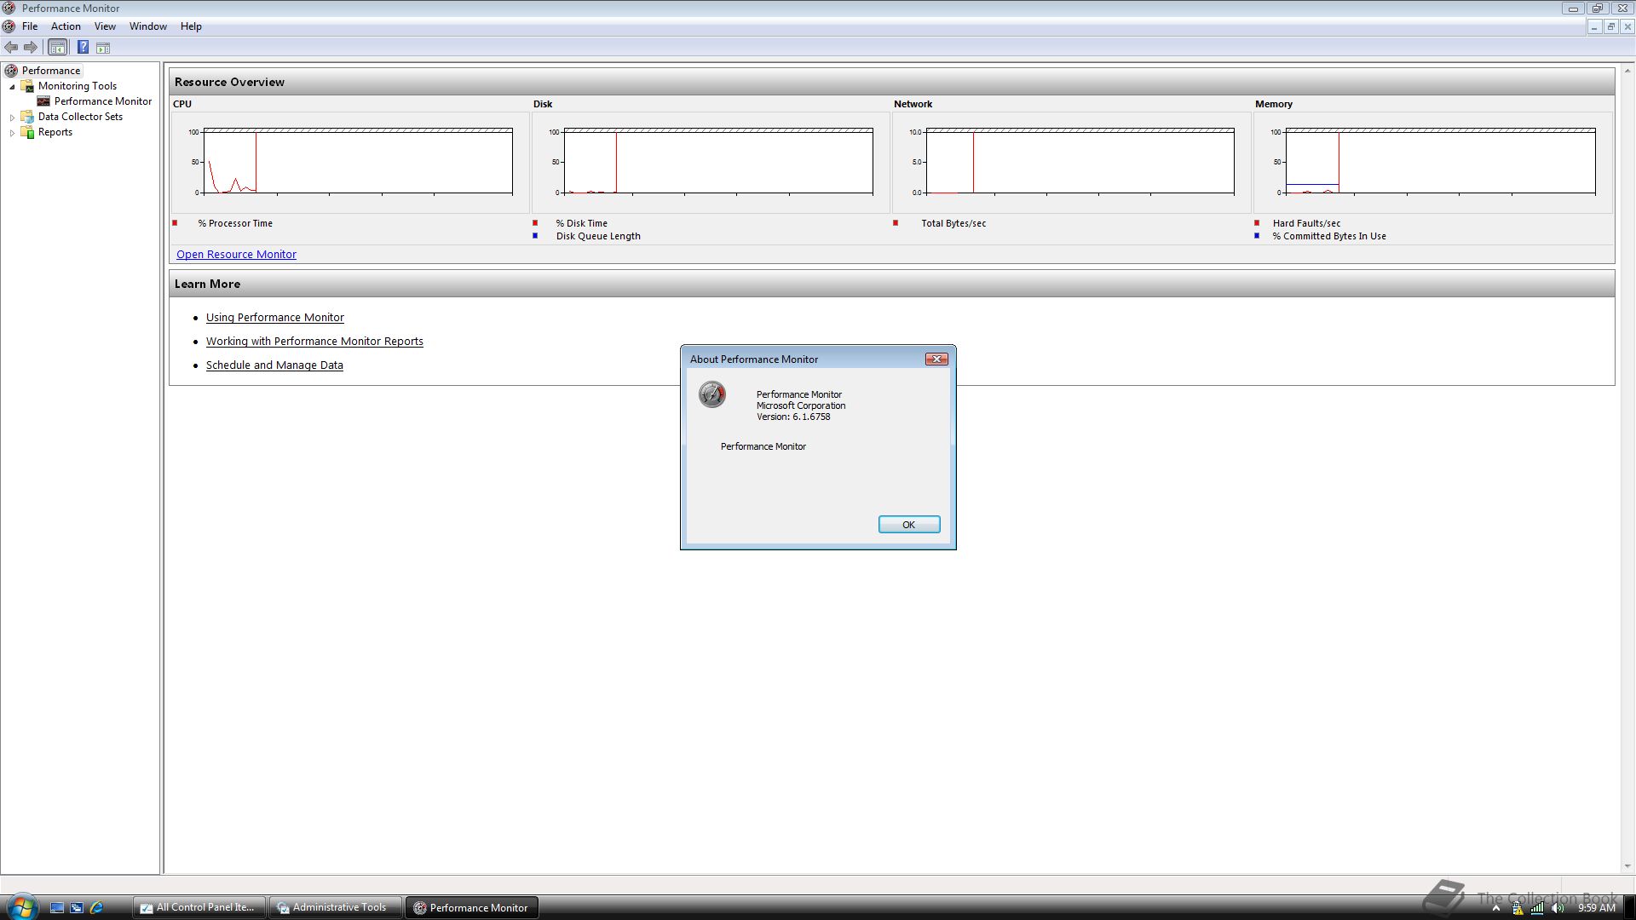Click the gauge icon beside the File menu
The width and height of the screenshot is (1636, 920).
point(9,26)
